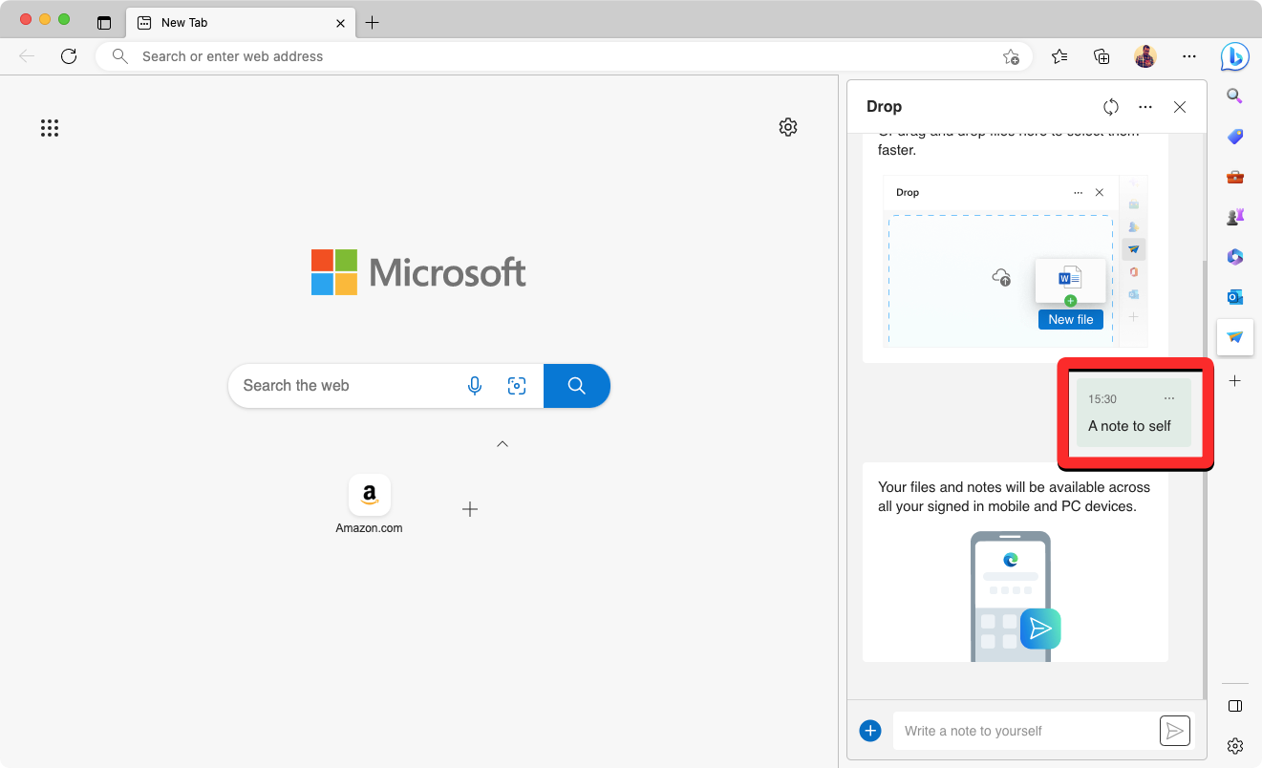This screenshot has height=768, width=1262.
Task: Open the Outlook sidebar icon
Action: pyautogui.click(x=1234, y=296)
